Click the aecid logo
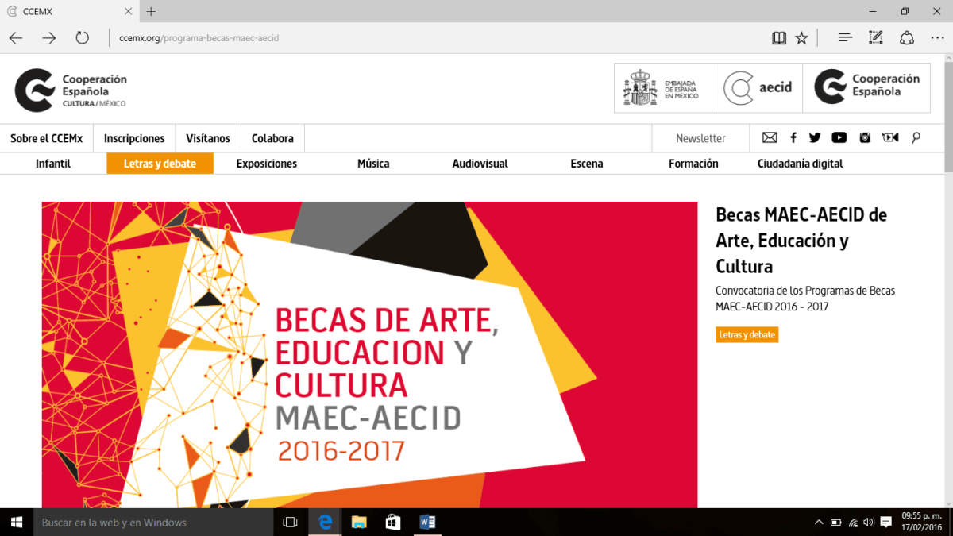953x536 pixels. [x=757, y=88]
